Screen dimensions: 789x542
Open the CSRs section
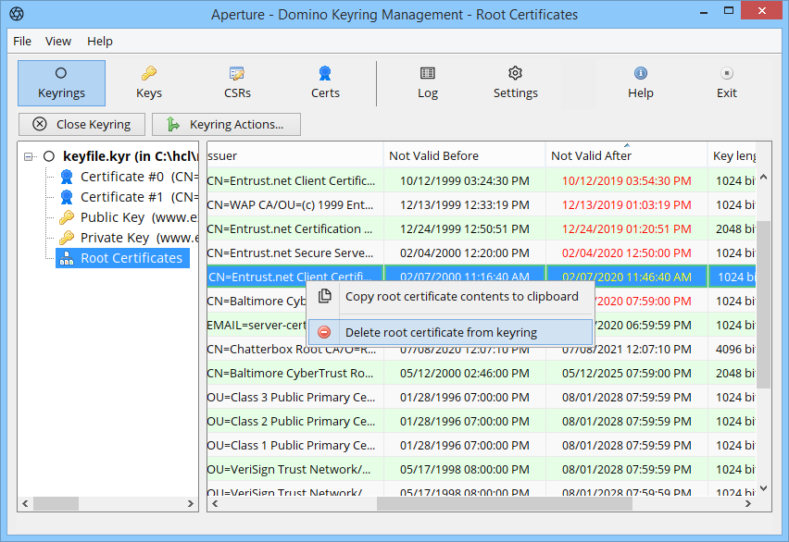237,83
